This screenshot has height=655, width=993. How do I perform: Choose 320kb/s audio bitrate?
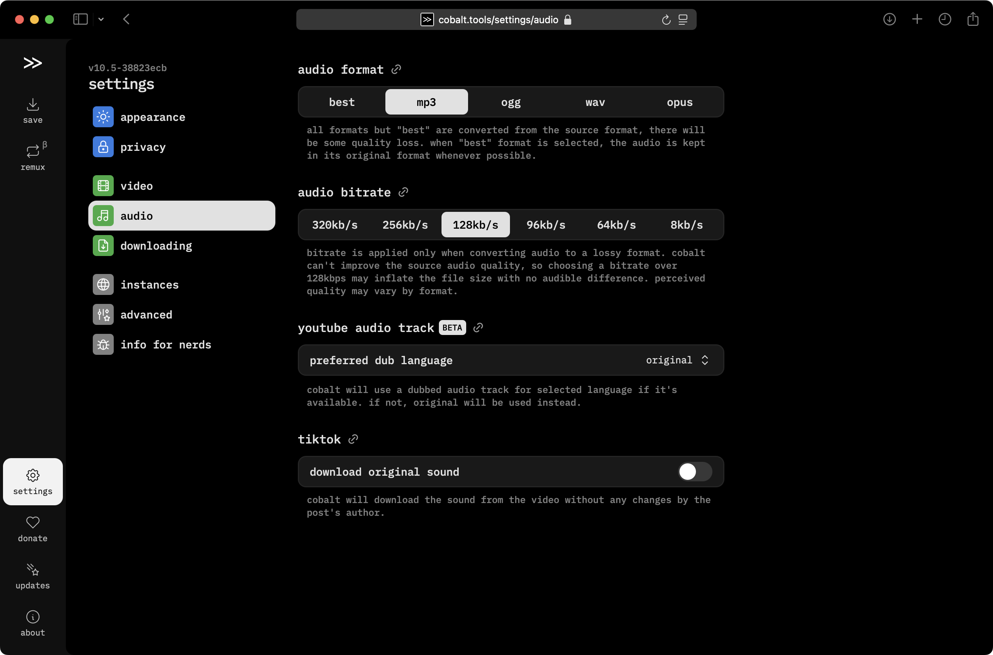(334, 225)
